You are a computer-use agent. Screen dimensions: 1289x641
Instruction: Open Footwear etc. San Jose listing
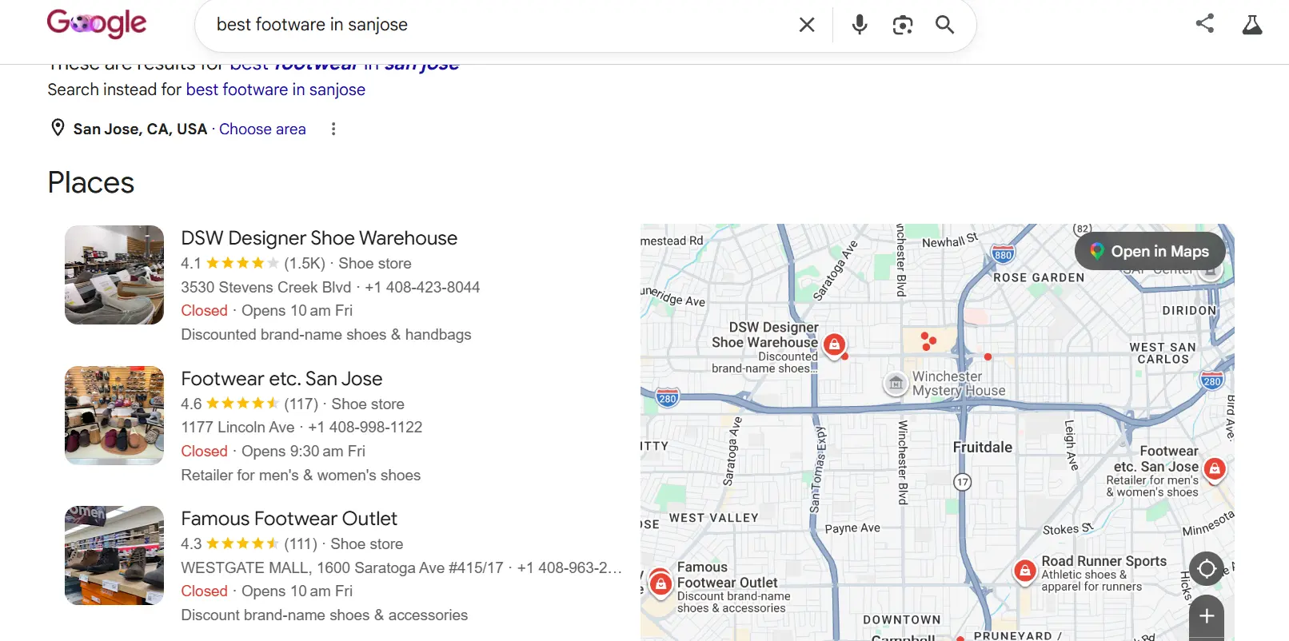click(x=281, y=379)
